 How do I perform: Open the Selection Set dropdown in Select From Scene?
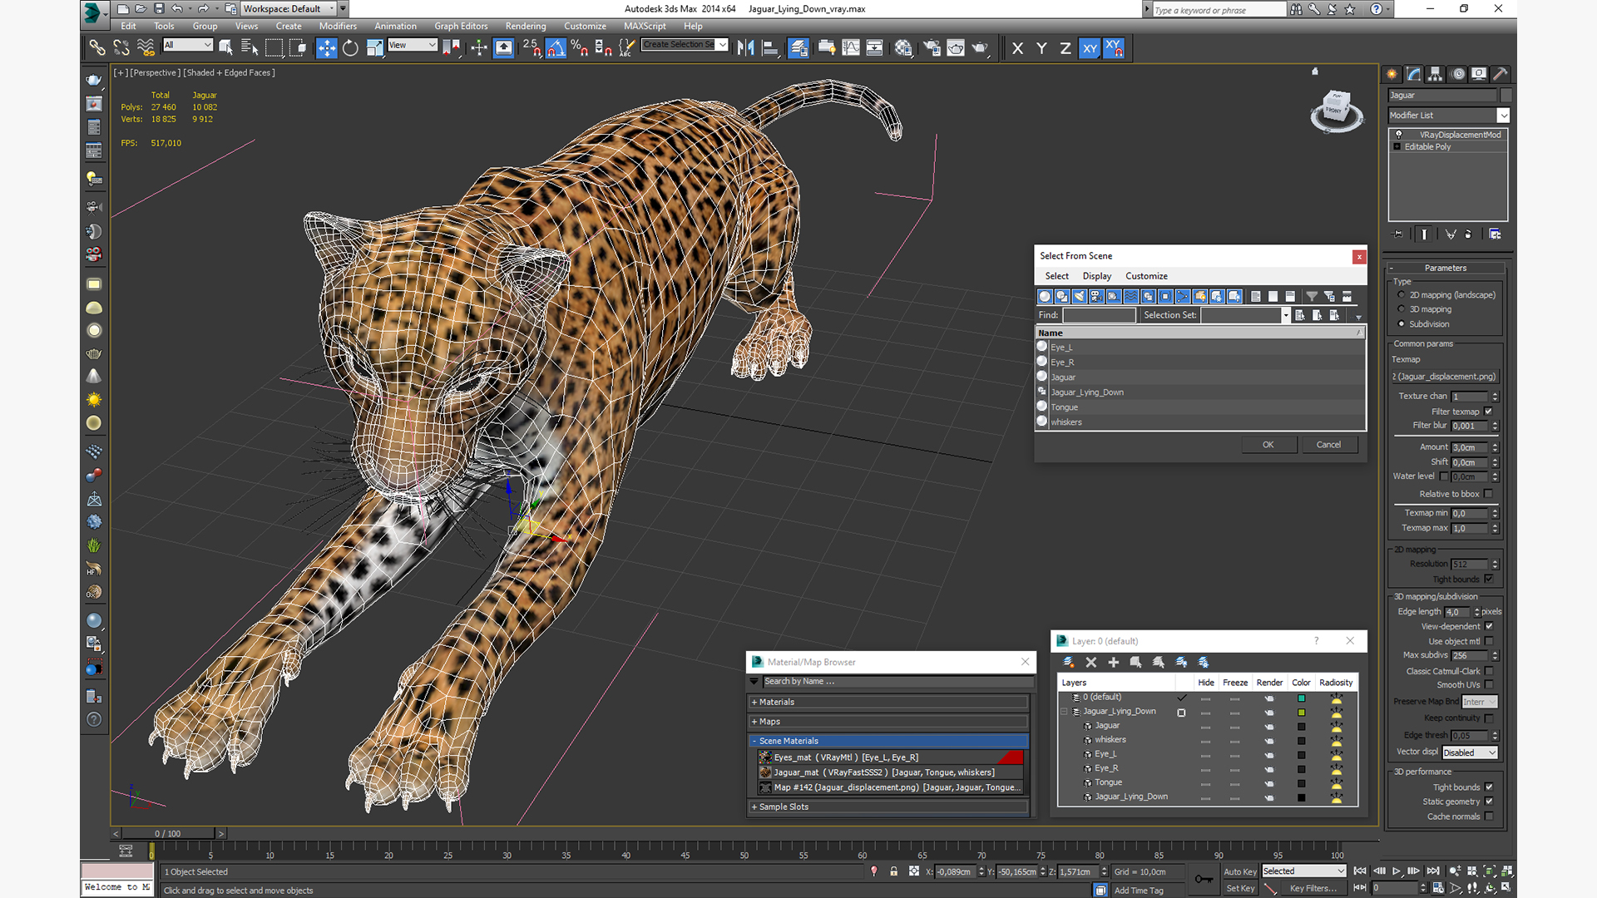click(x=1245, y=315)
